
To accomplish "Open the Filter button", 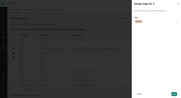I will coord(124,18).
